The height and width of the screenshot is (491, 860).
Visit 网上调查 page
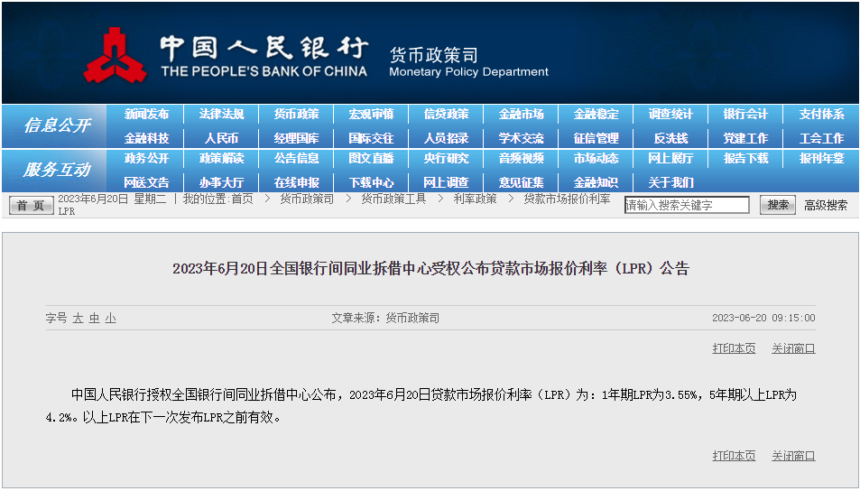[x=447, y=182]
